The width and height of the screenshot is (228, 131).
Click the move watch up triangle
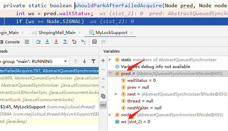click(103, 78)
